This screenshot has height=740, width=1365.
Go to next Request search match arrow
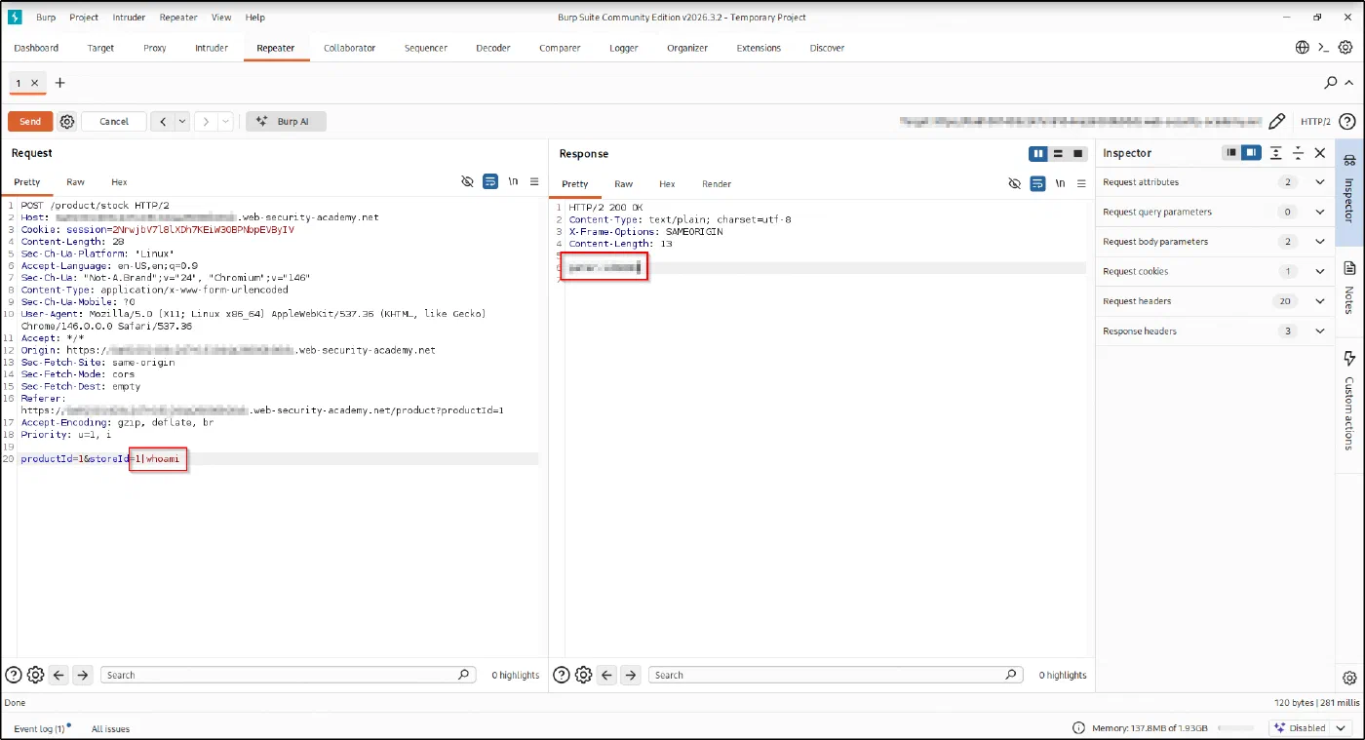click(83, 675)
